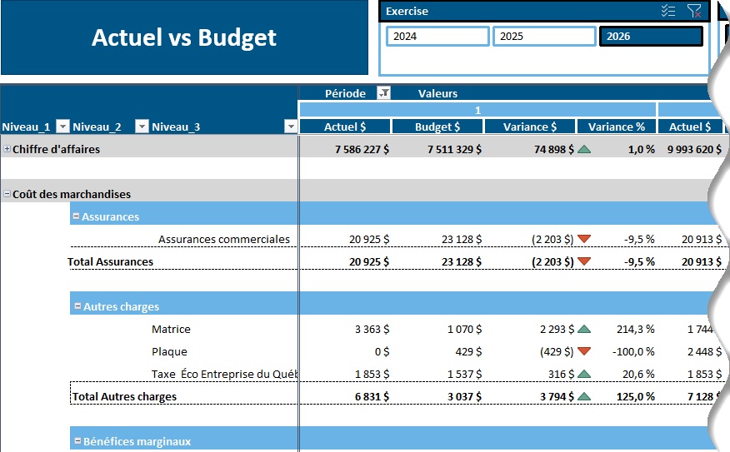This screenshot has height=452, width=730.
Task: Clear the Exercise slicer filter
Action: click(693, 11)
